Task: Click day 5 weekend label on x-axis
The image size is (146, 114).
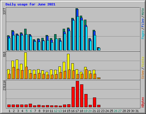Action: click(x=27, y=111)
